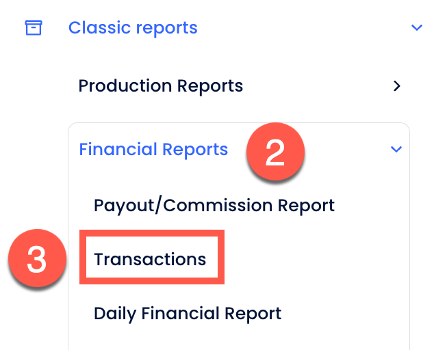434x350 pixels.
Task: Toggle the Financial Reports submenu arrow
Action: [396, 149]
